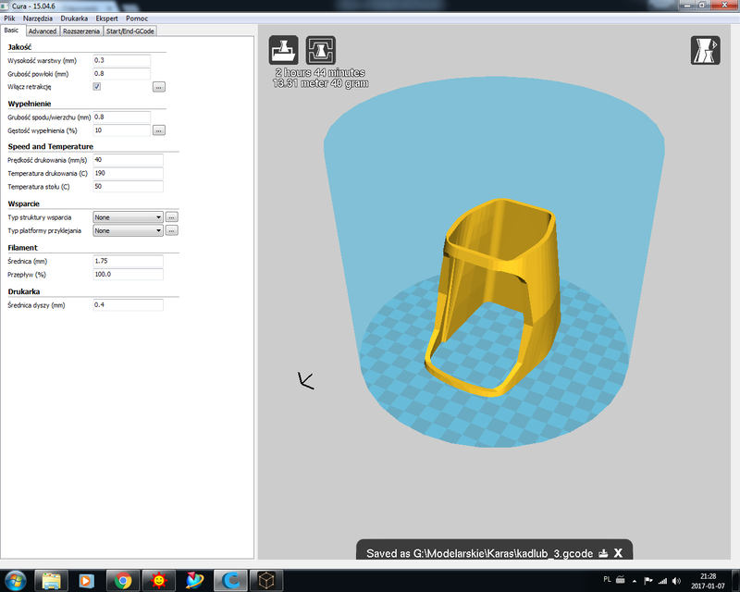Open the Plik menu
Image resolution: width=740 pixels, height=592 pixels.
9,18
